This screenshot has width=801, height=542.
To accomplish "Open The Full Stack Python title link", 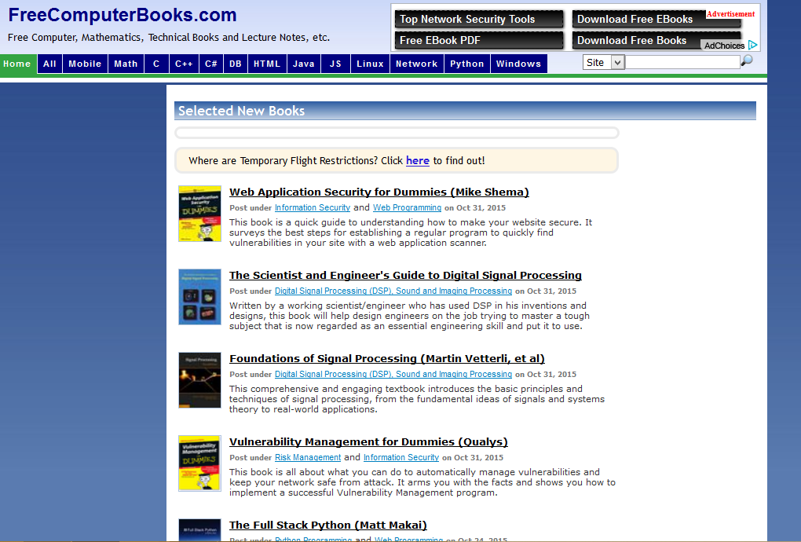I will pos(328,526).
